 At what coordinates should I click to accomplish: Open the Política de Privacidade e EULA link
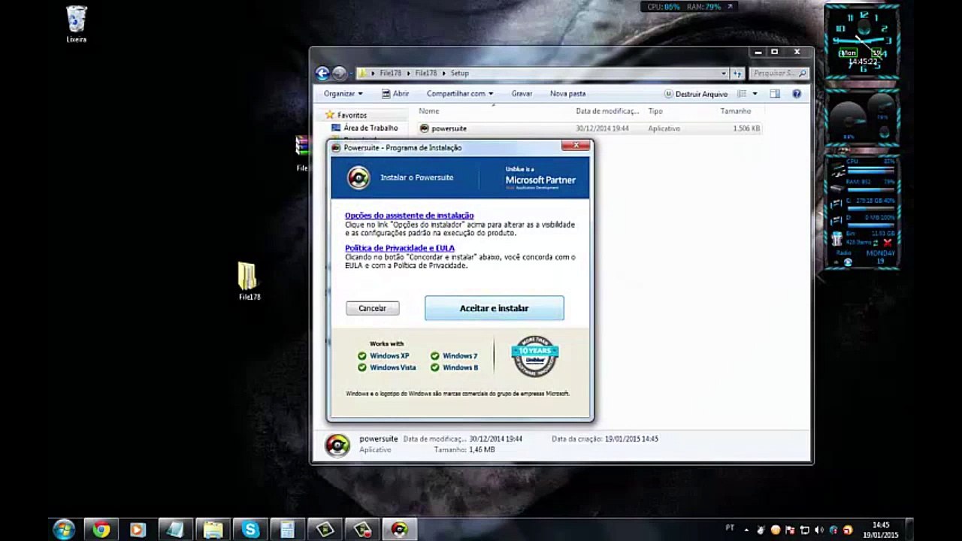coord(399,248)
